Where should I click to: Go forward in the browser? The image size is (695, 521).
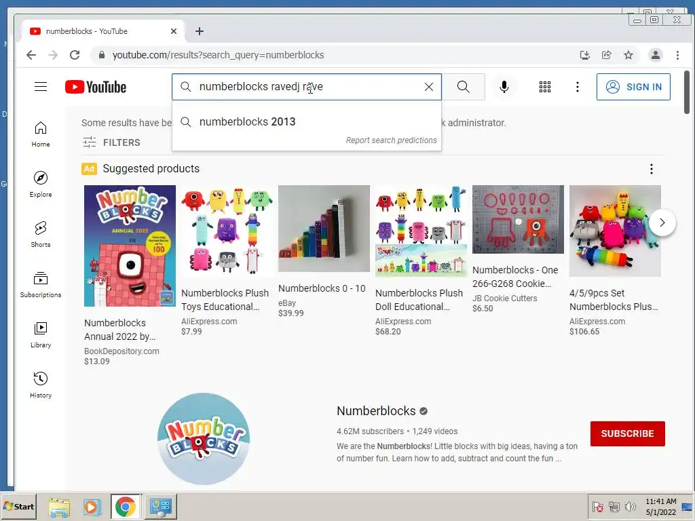[53, 55]
